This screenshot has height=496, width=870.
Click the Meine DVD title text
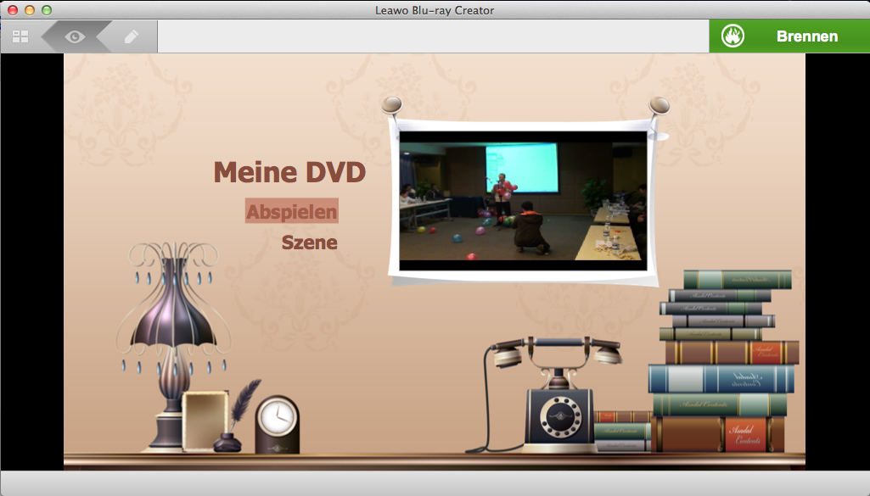(x=289, y=172)
